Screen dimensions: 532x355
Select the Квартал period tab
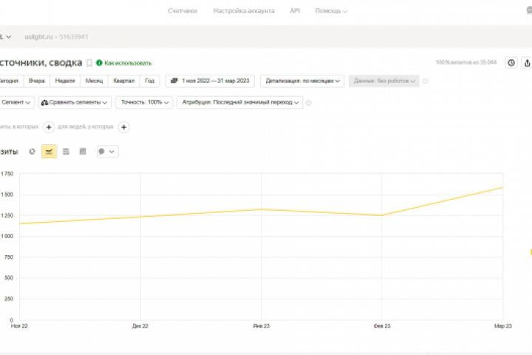(x=124, y=81)
